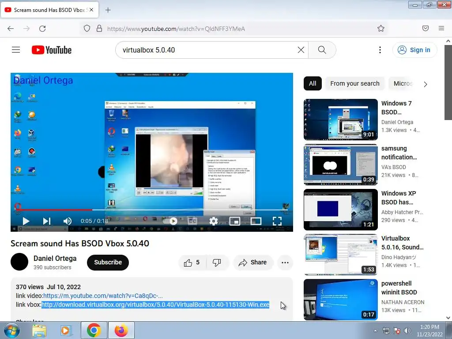Seek on the red video progress bar
The width and height of the screenshot is (452, 339).
tap(152, 210)
